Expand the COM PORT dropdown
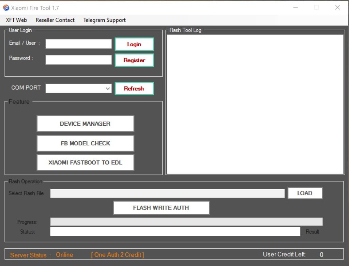 [x=108, y=89]
